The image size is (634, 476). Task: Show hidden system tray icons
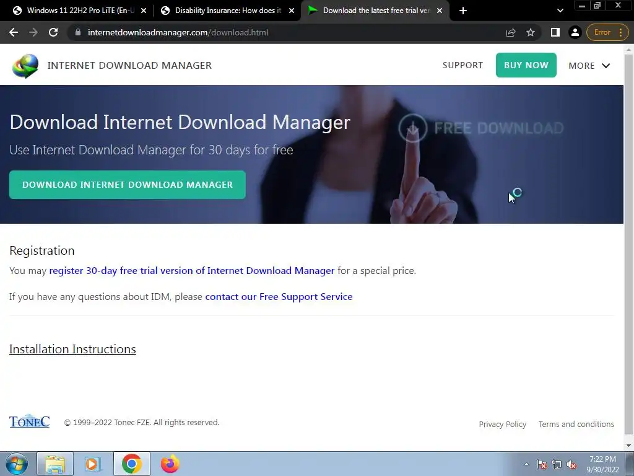(526, 464)
